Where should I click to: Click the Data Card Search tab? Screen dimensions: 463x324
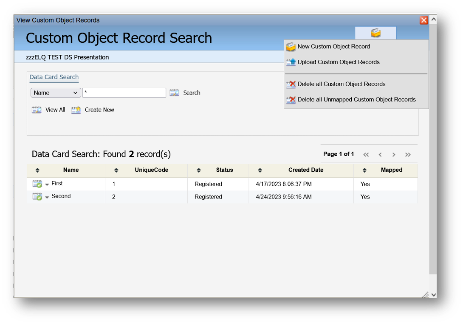(x=54, y=77)
